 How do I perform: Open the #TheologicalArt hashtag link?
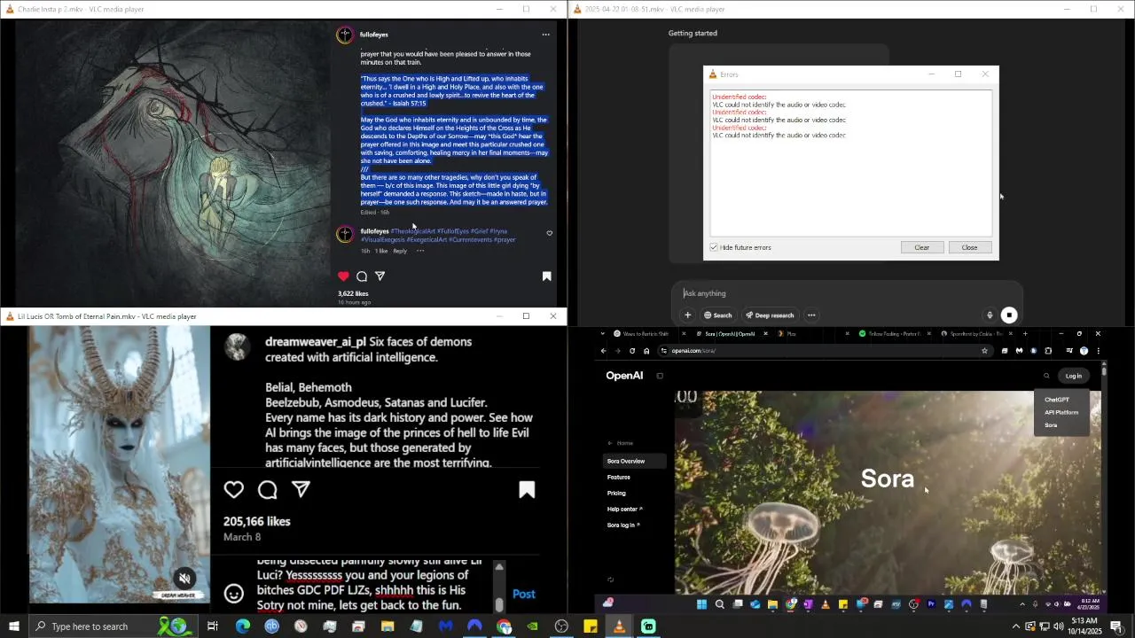tap(412, 231)
